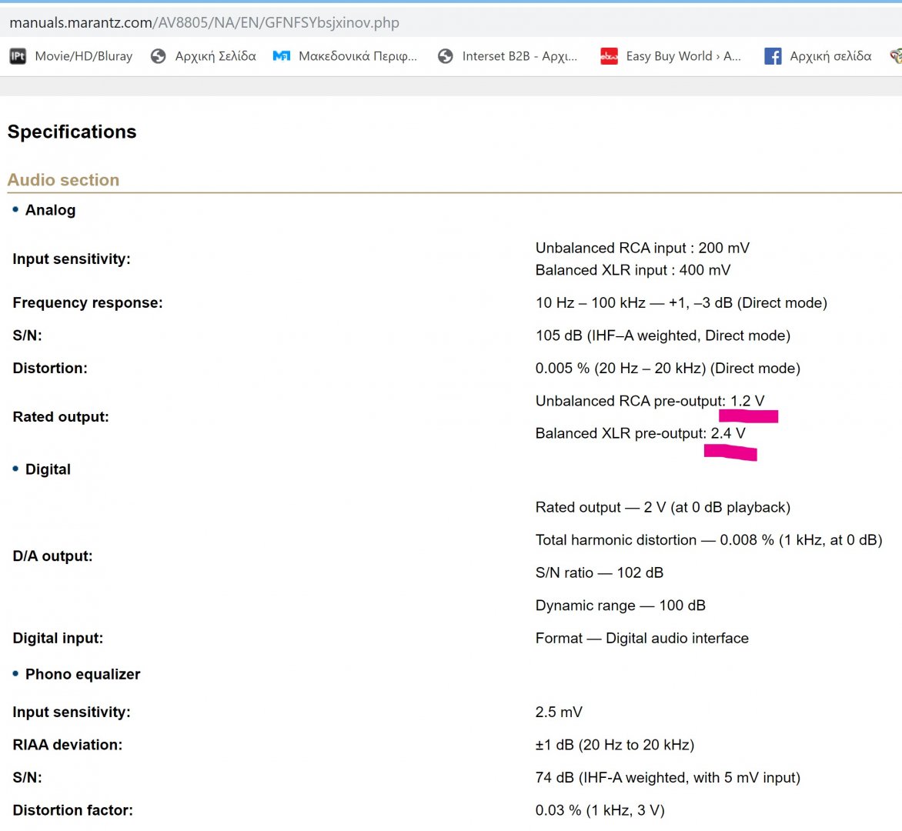Click the Specifications heading
This screenshot has width=902, height=831.
[72, 132]
